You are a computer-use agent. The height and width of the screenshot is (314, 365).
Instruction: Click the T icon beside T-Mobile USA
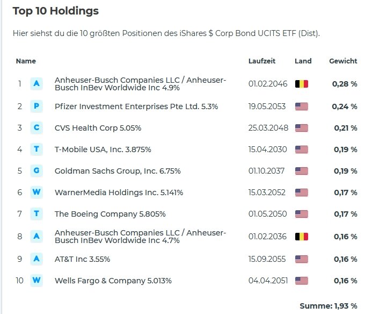(36, 149)
